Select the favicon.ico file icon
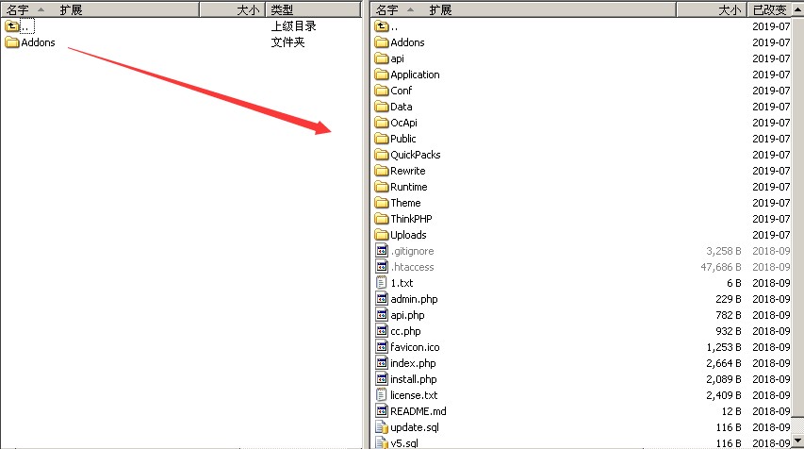The image size is (804, 449). point(382,347)
